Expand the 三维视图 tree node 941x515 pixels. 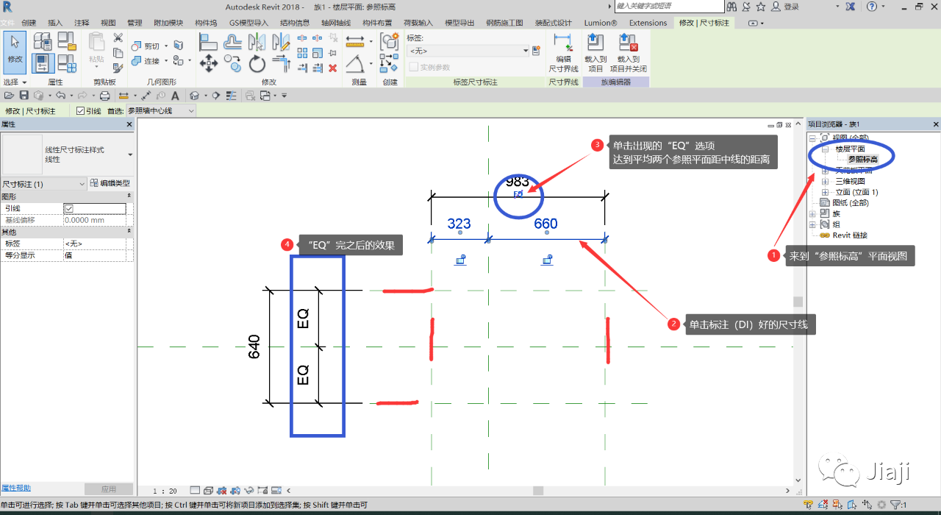(x=825, y=181)
